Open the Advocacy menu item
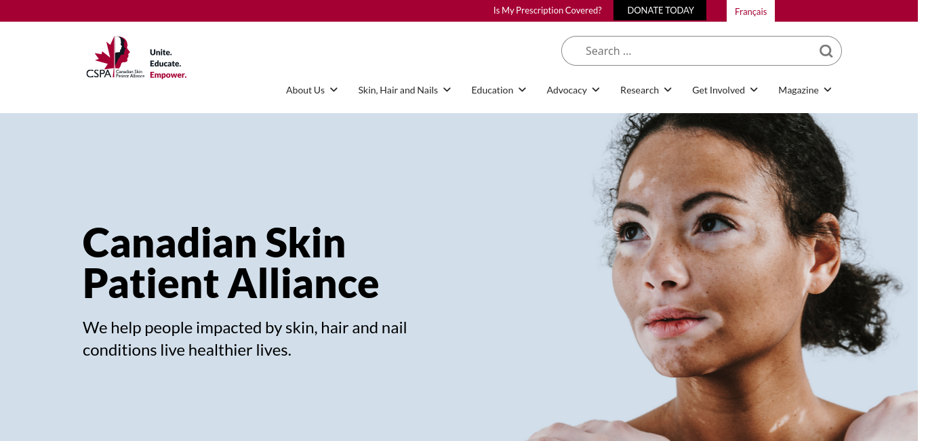926x441 pixels. [x=567, y=90]
